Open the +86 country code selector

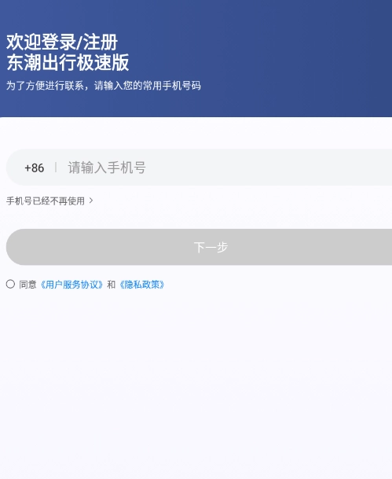click(34, 168)
